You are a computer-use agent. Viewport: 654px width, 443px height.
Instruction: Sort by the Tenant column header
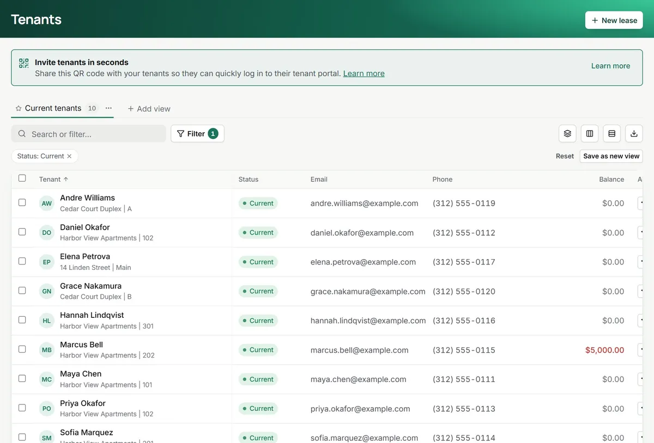pyautogui.click(x=53, y=179)
